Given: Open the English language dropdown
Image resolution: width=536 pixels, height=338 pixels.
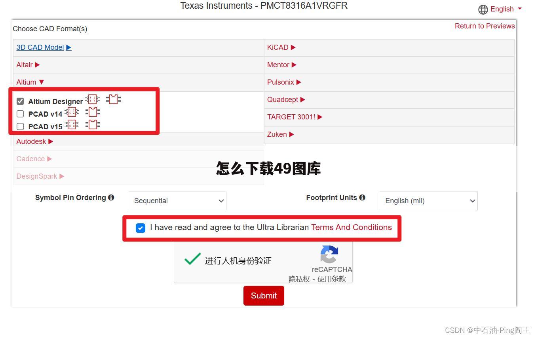Looking at the screenshot, I should click(x=506, y=9).
